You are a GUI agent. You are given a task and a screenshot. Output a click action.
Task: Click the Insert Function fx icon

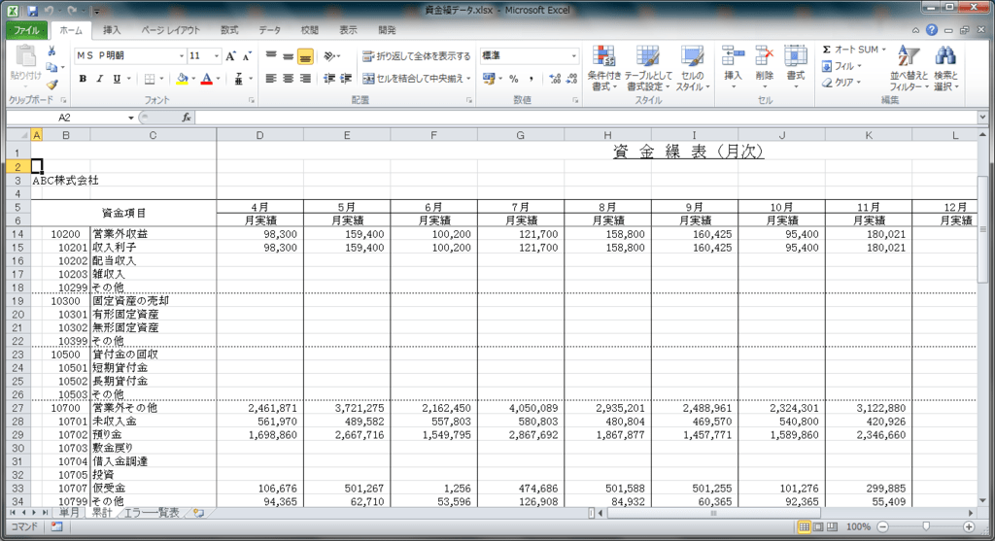187,118
